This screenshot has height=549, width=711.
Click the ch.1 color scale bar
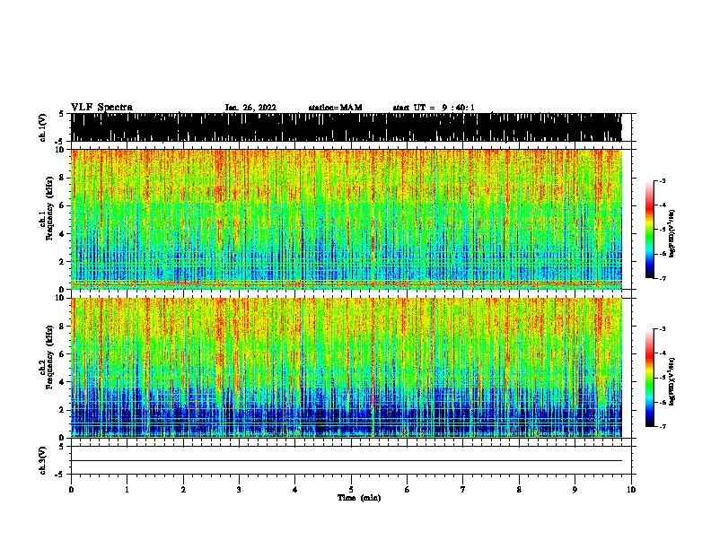click(x=650, y=230)
